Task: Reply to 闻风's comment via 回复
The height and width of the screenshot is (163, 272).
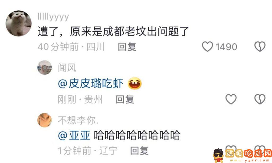Action: (x=125, y=99)
